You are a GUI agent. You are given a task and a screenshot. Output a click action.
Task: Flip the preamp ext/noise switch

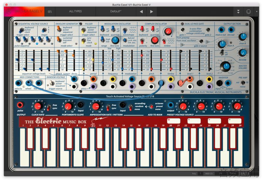(243, 83)
